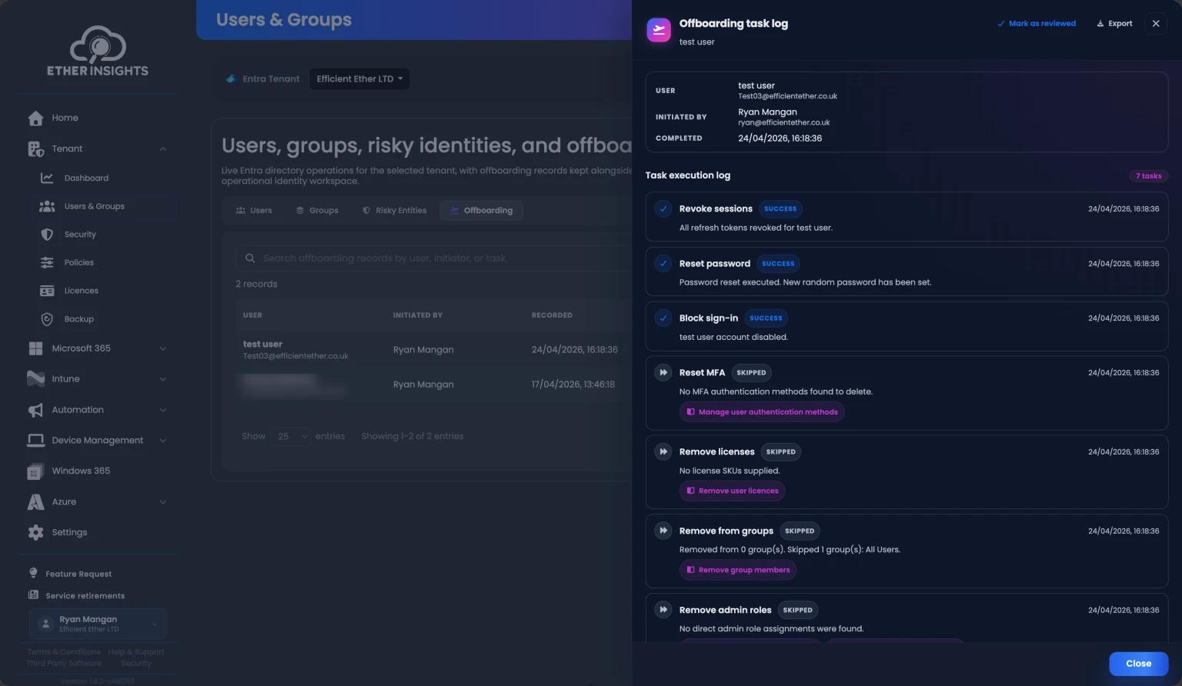This screenshot has height=686, width=1182.
Task: Click the Revoke sessions success checkmark icon
Action: (x=663, y=208)
